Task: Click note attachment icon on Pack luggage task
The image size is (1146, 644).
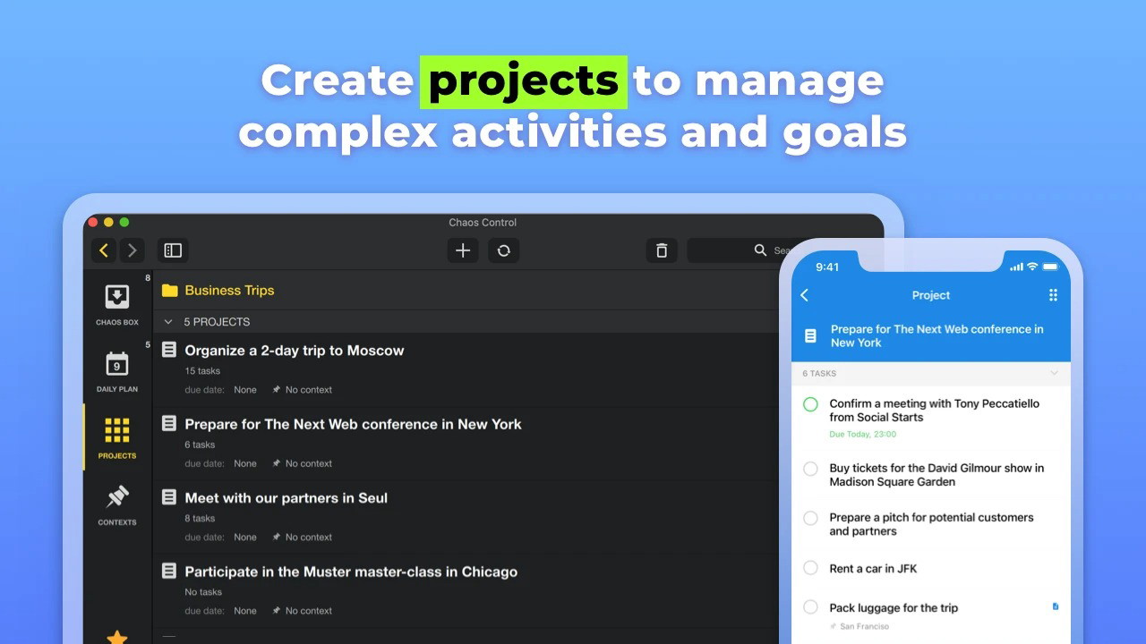Action: pyautogui.click(x=1056, y=606)
